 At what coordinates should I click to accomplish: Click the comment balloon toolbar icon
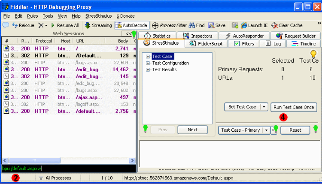click(x=6, y=25)
